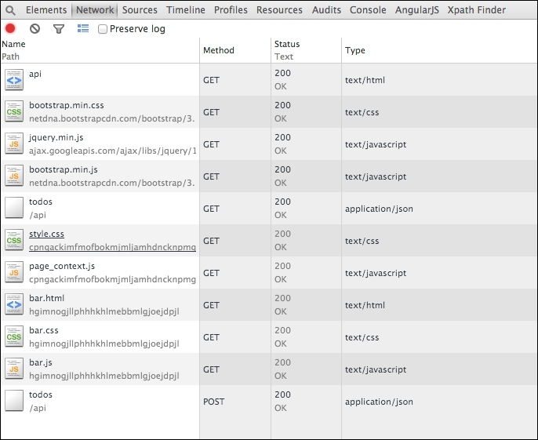
Task: Click the underlined cpngackimfmofbokmjmljamhdncknpmg path under style.css
Action: pyautogui.click(x=112, y=247)
